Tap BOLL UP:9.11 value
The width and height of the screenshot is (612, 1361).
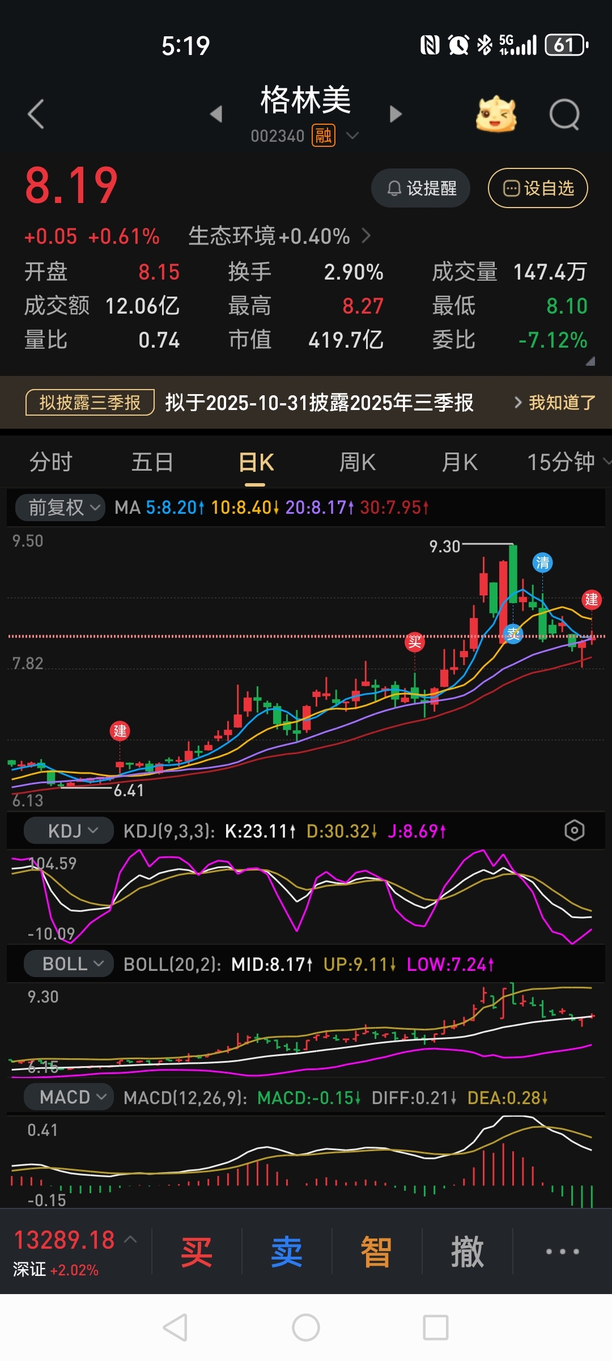click(x=359, y=965)
